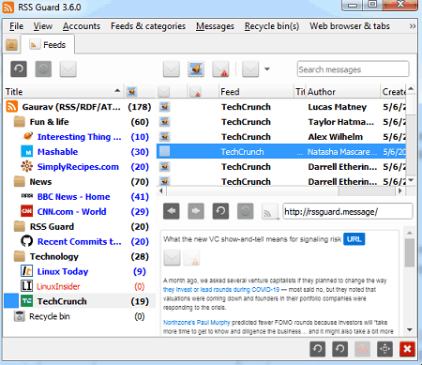This screenshot has height=365, width=422.
Task: Switch to the Feeds tab
Action: click(x=48, y=45)
